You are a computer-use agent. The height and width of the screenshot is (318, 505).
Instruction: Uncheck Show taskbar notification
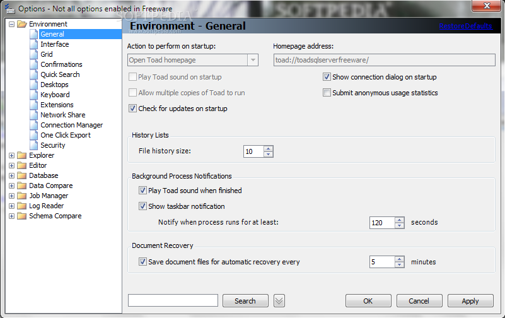pyautogui.click(x=142, y=206)
